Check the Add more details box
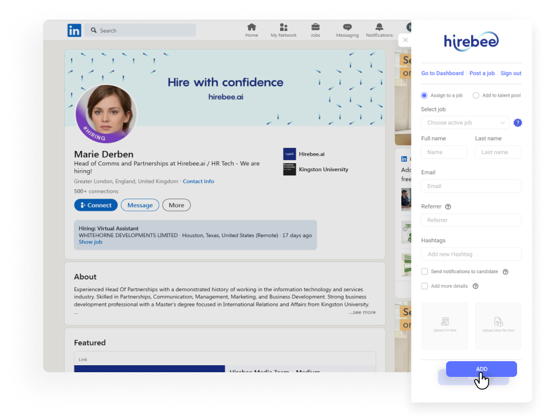This screenshot has height=420, width=552. click(424, 286)
